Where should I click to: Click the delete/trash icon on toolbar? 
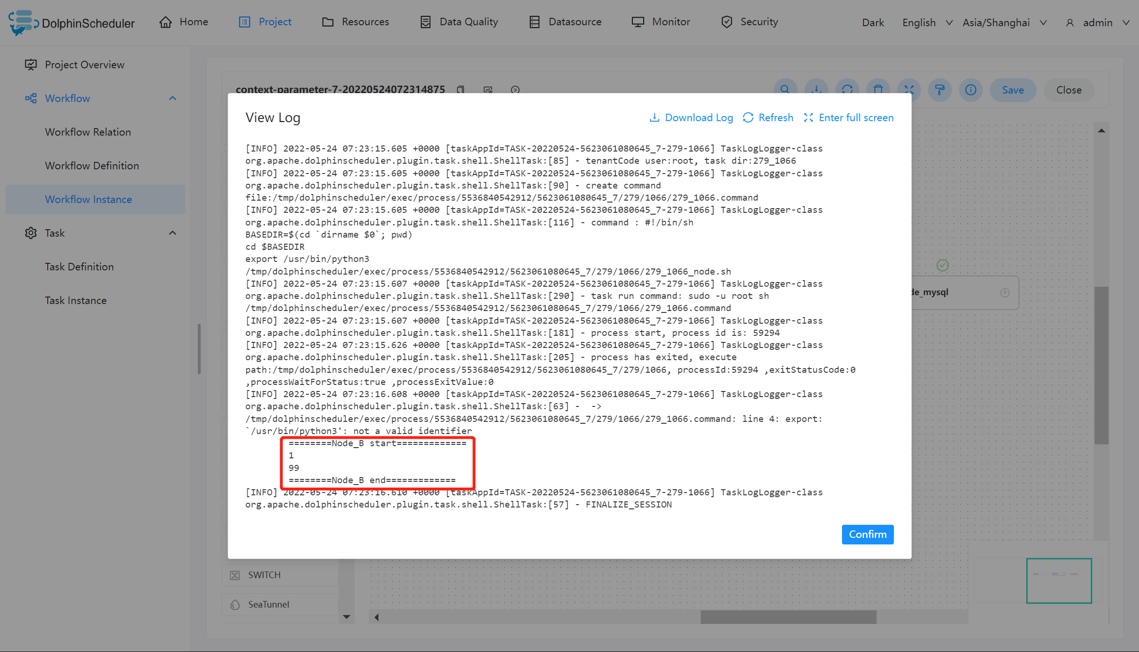878,90
